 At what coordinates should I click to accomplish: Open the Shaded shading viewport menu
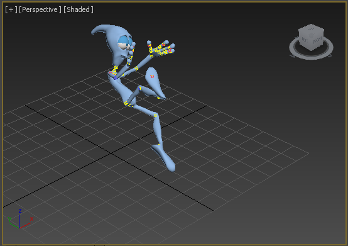click(x=79, y=9)
